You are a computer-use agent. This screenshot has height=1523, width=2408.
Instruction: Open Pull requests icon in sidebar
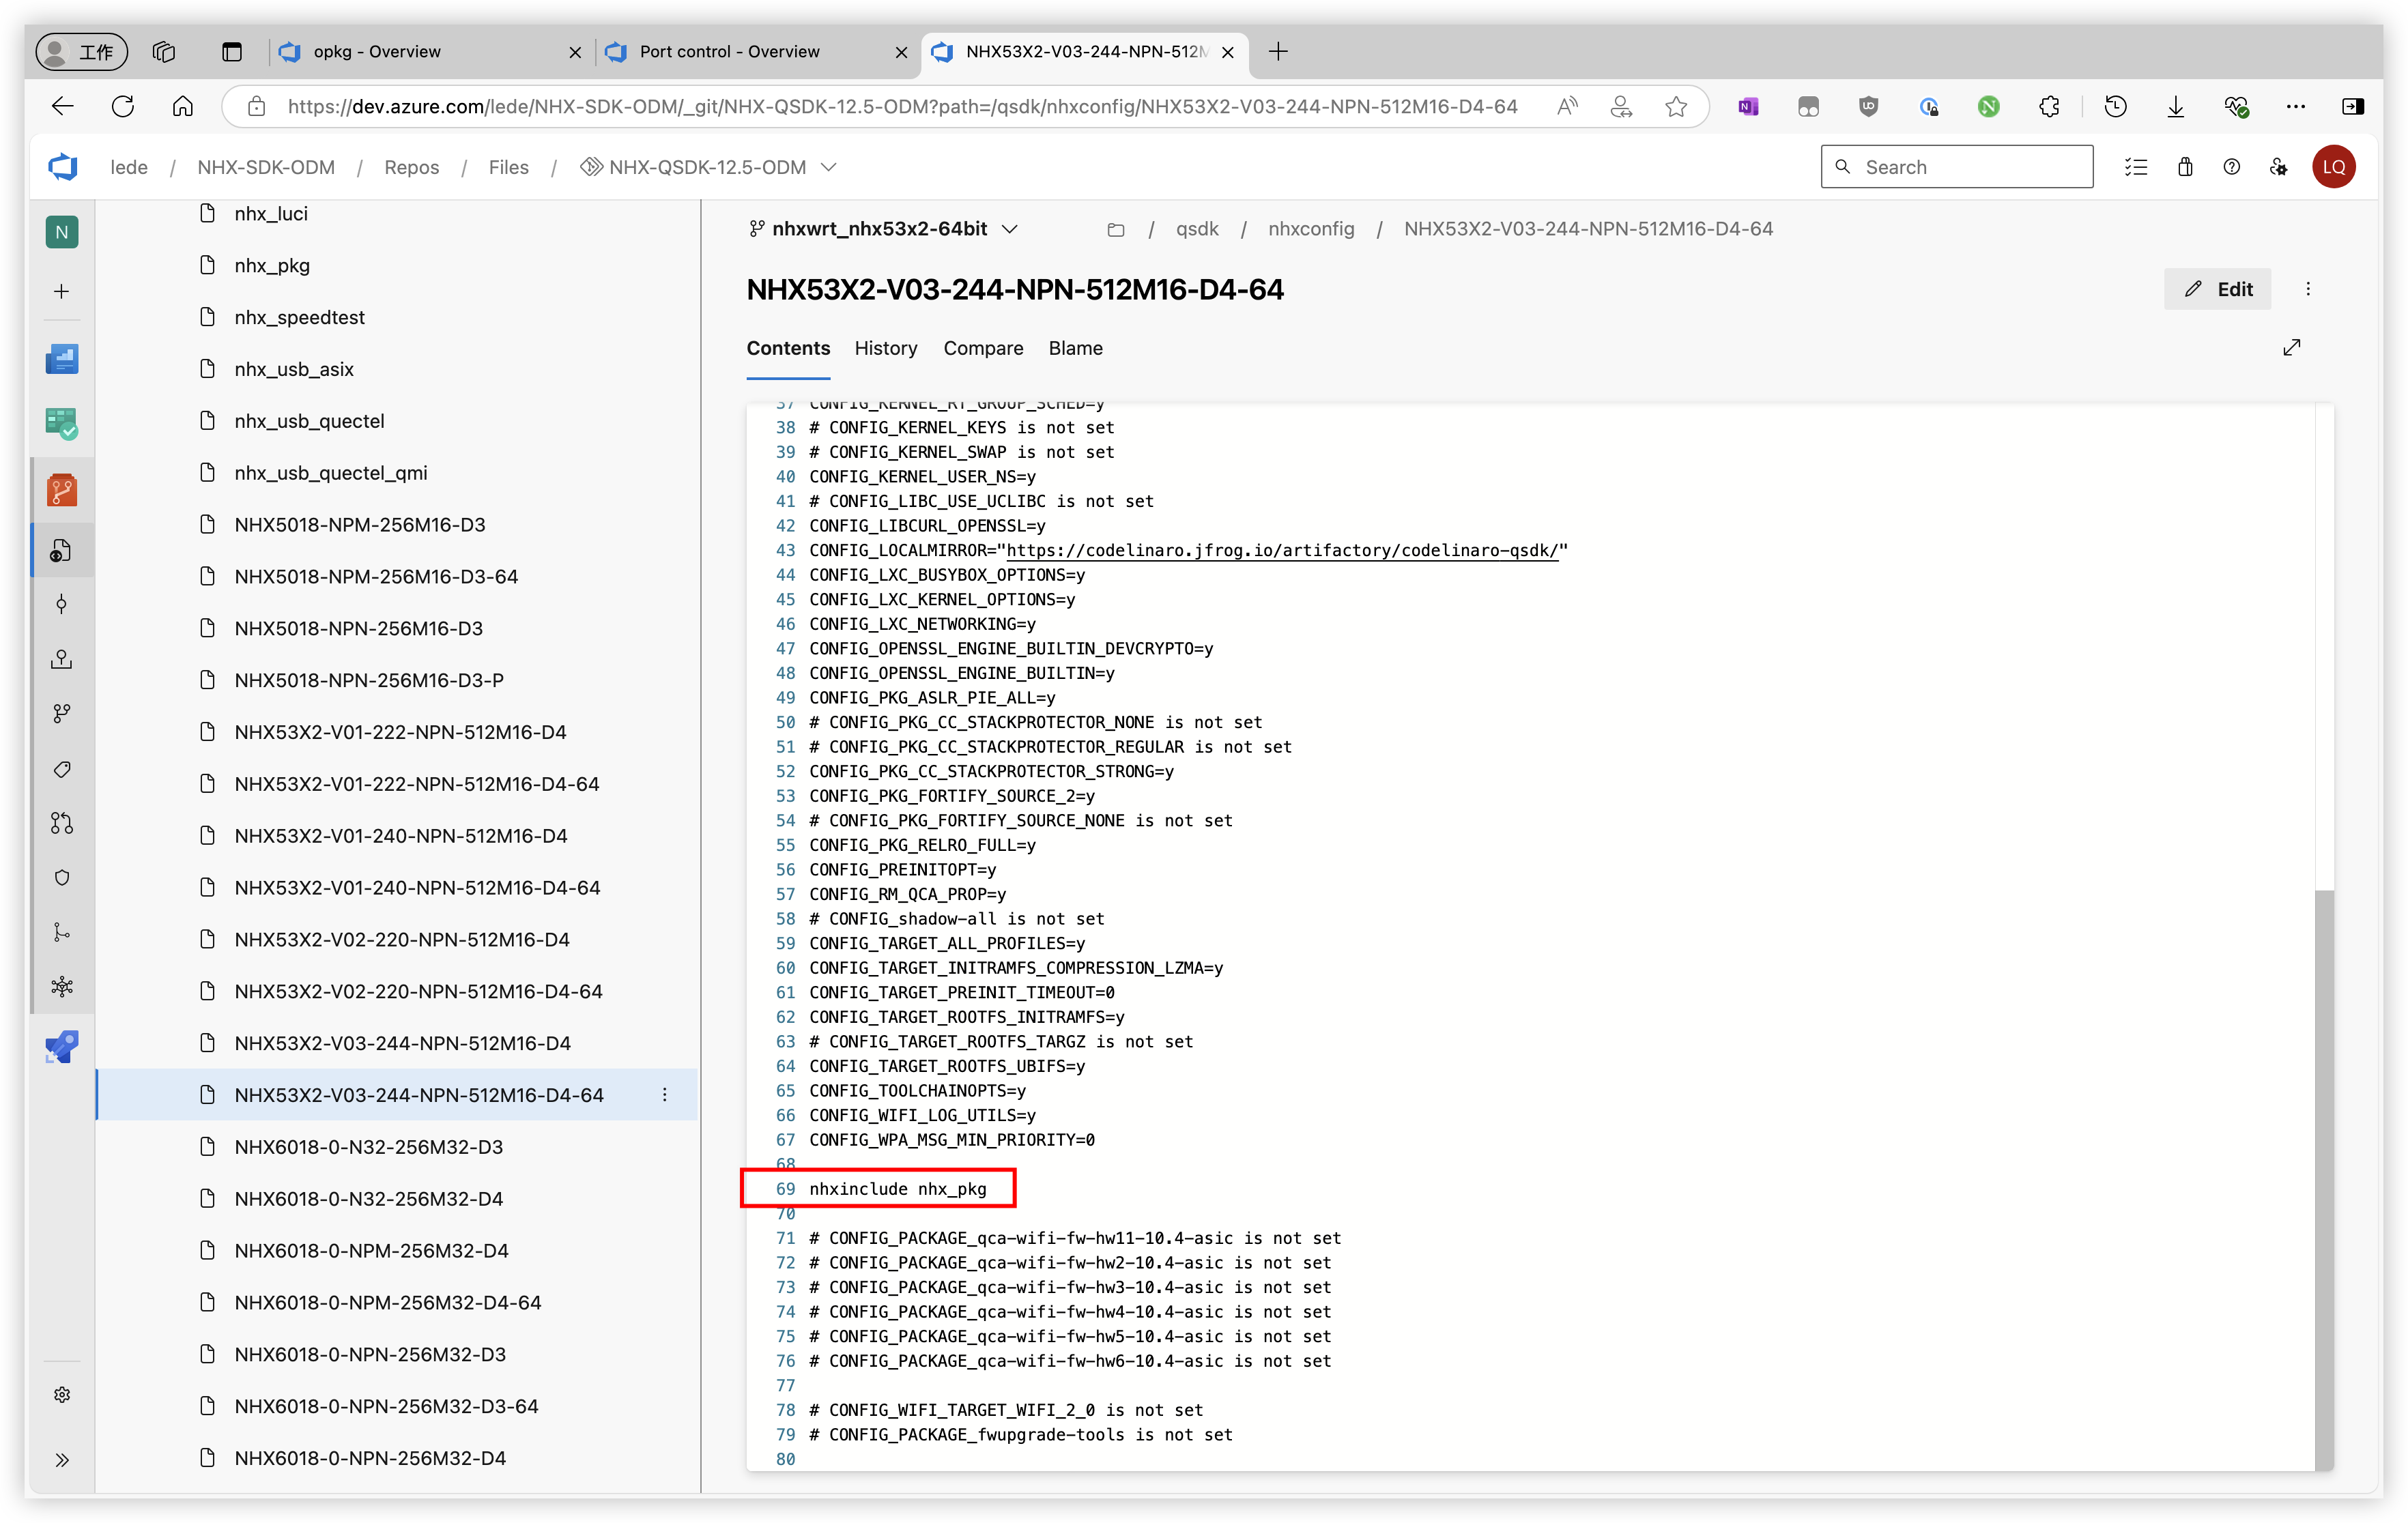click(62, 823)
